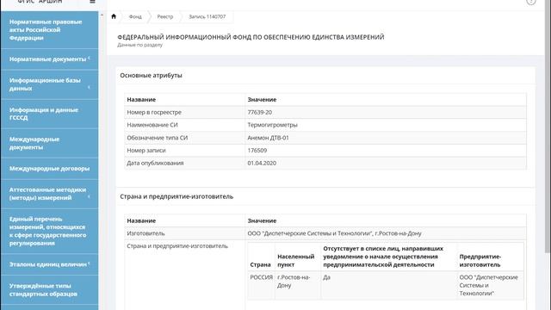551x310 pixels.
Task: Open the Фонд breadcrumb link
Action: pyautogui.click(x=135, y=16)
